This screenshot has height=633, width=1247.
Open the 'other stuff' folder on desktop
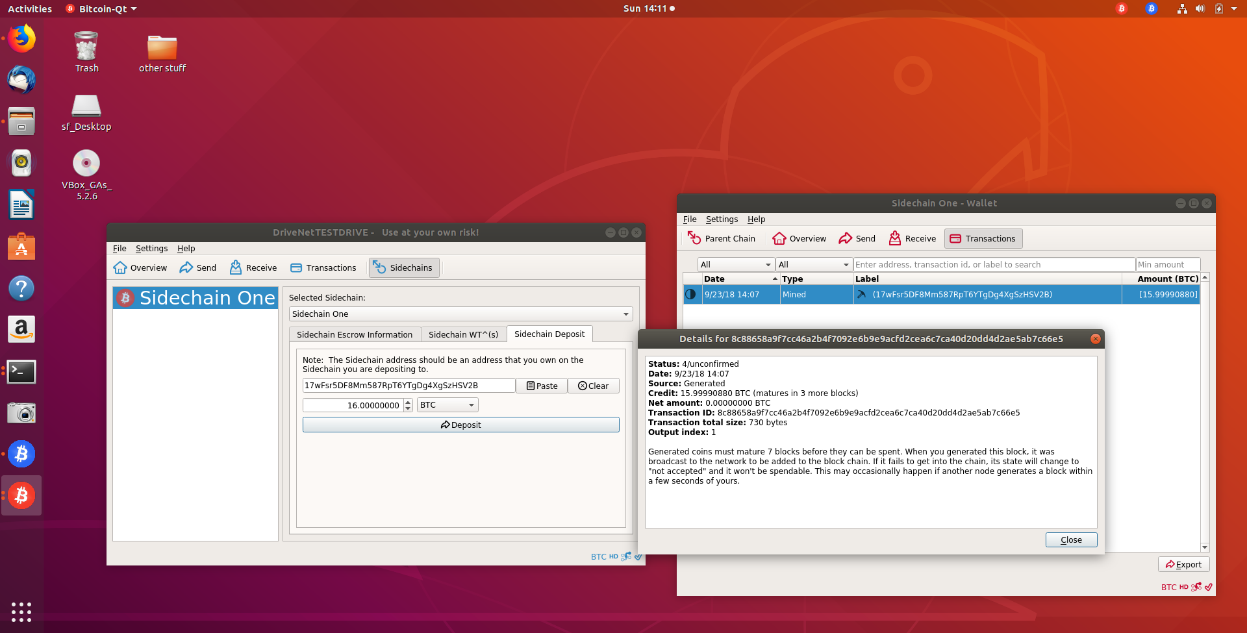[x=162, y=53]
